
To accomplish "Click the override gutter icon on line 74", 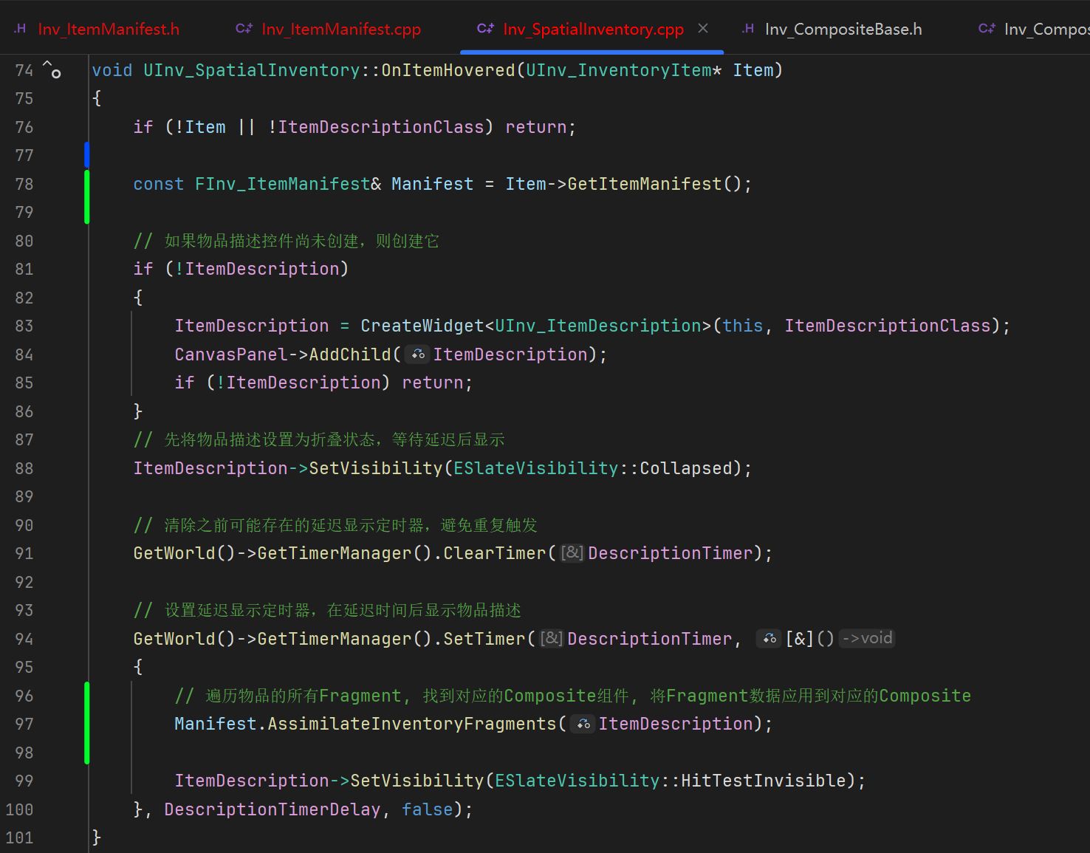I will (52, 69).
